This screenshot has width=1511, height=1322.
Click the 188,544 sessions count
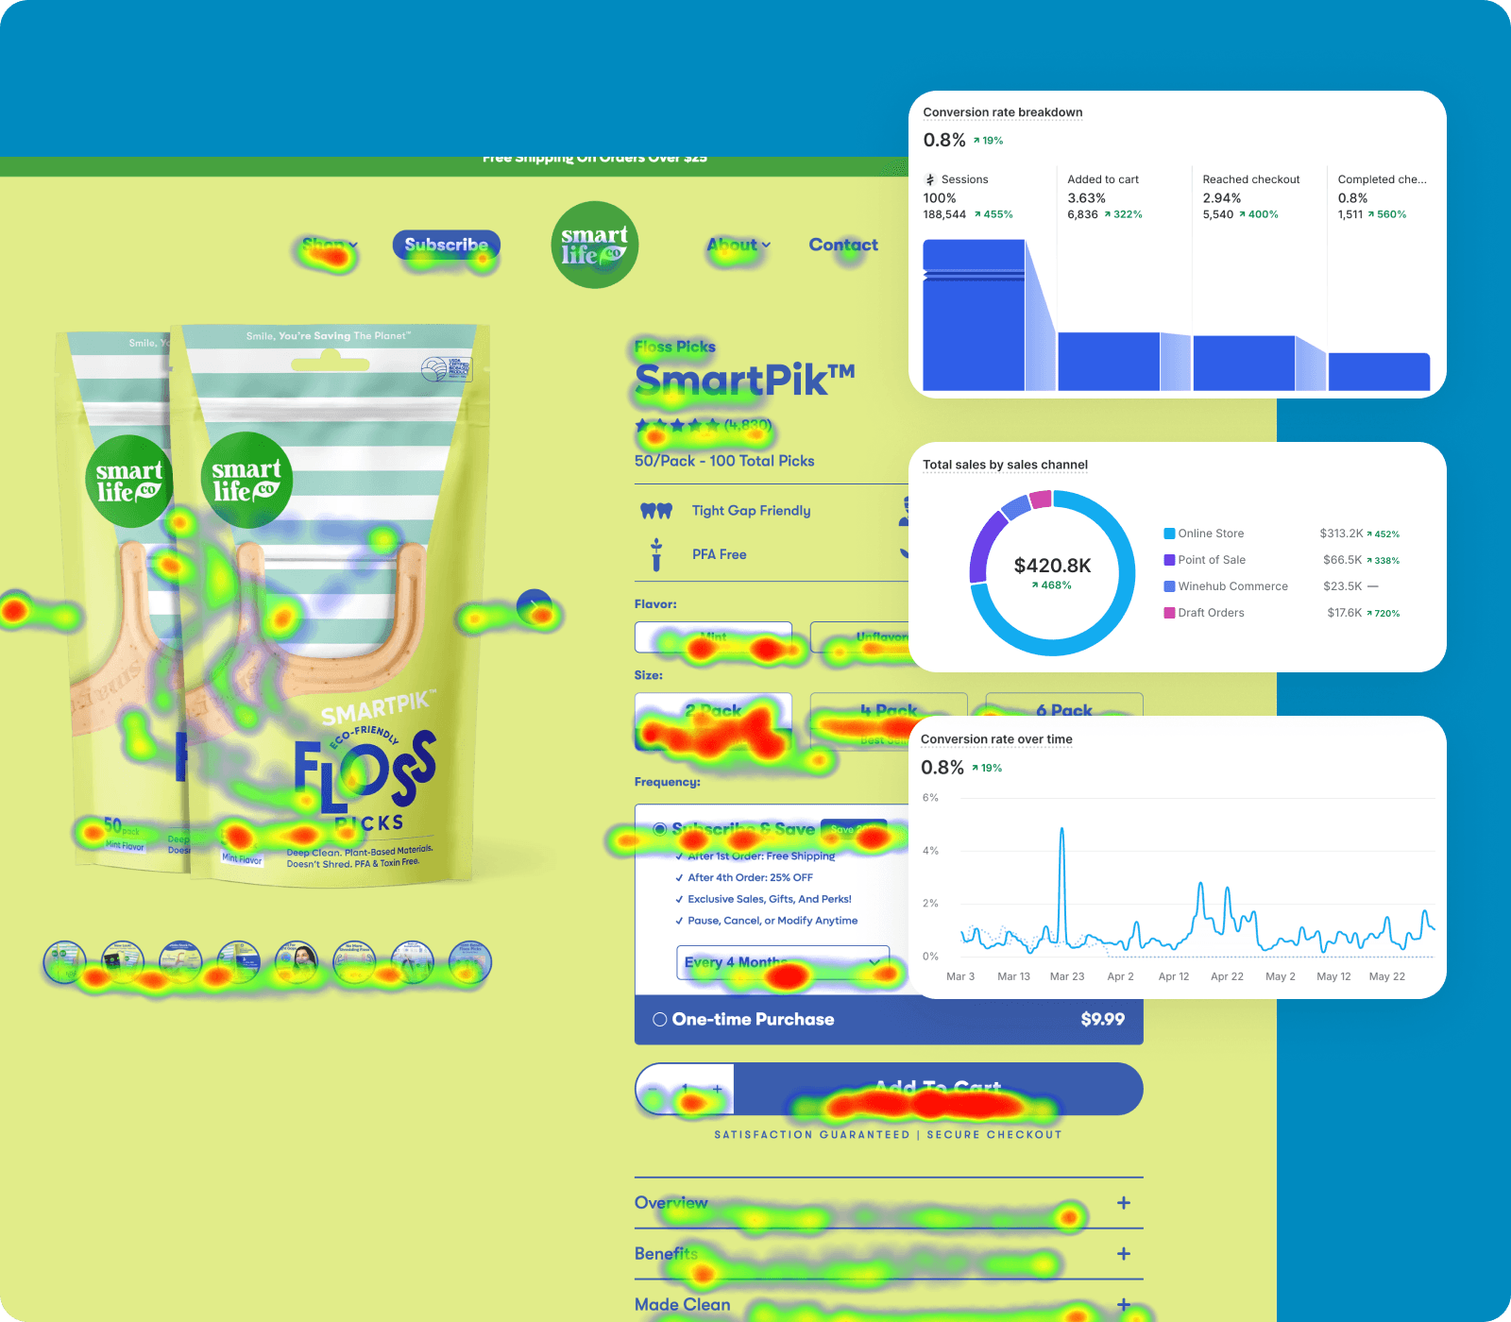click(x=944, y=214)
